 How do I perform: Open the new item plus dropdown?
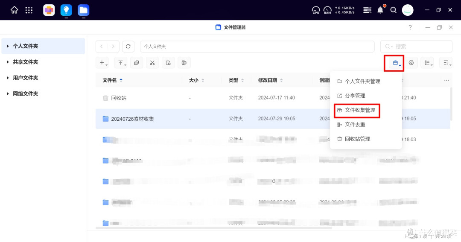pos(102,63)
